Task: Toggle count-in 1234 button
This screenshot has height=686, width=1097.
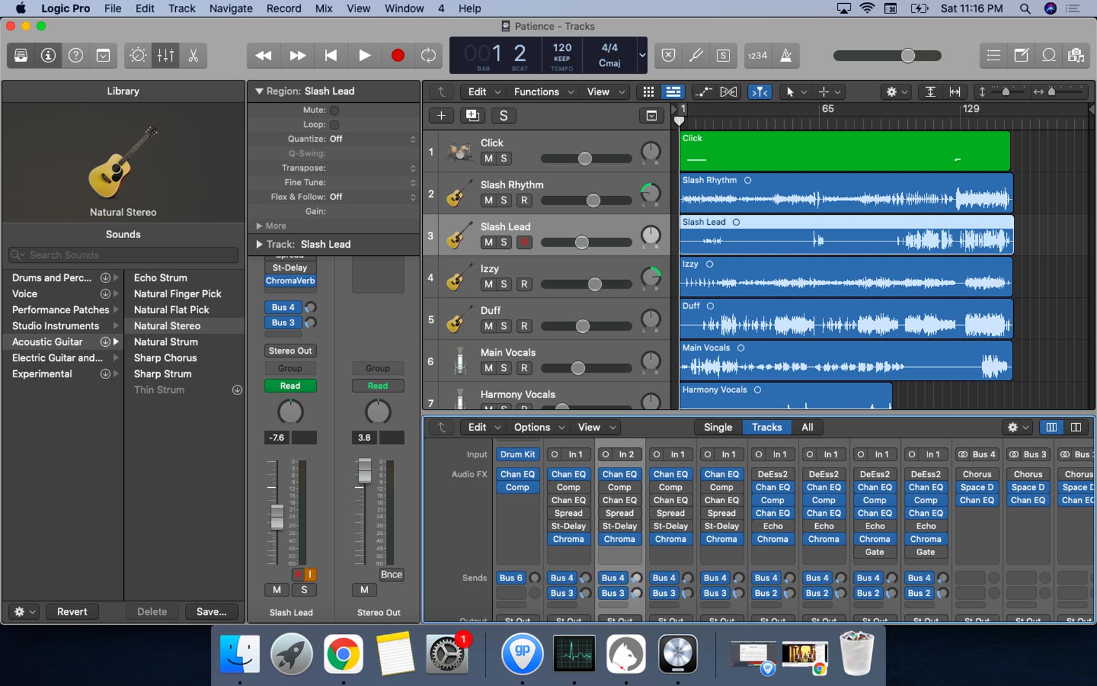Action: tap(757, 55)
